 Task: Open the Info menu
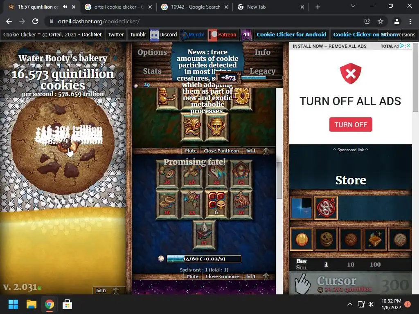coord(262,52)
